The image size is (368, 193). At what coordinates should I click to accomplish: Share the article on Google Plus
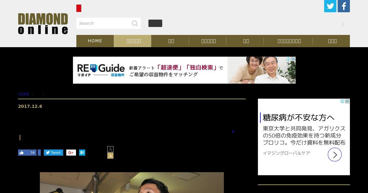point(71,153)
